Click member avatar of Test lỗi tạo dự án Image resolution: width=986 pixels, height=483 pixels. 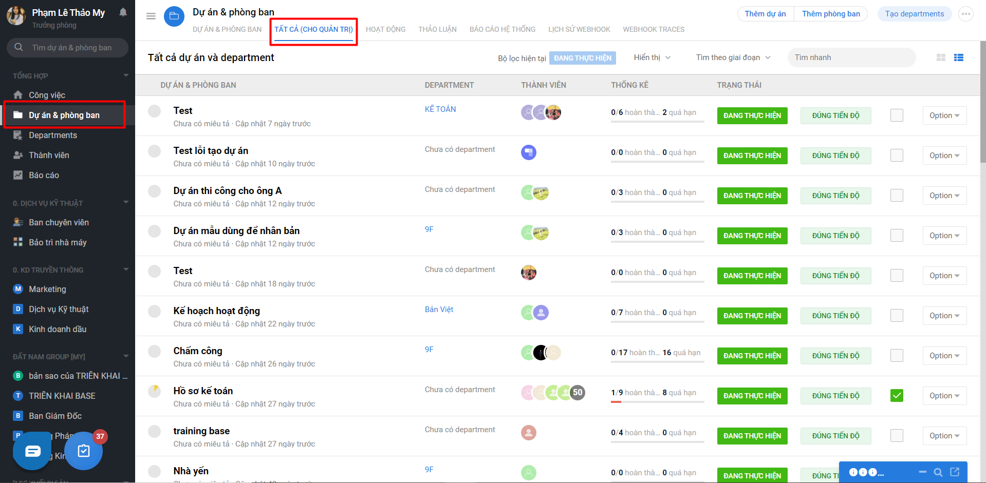pyautogui.click(x=529, y=152)
